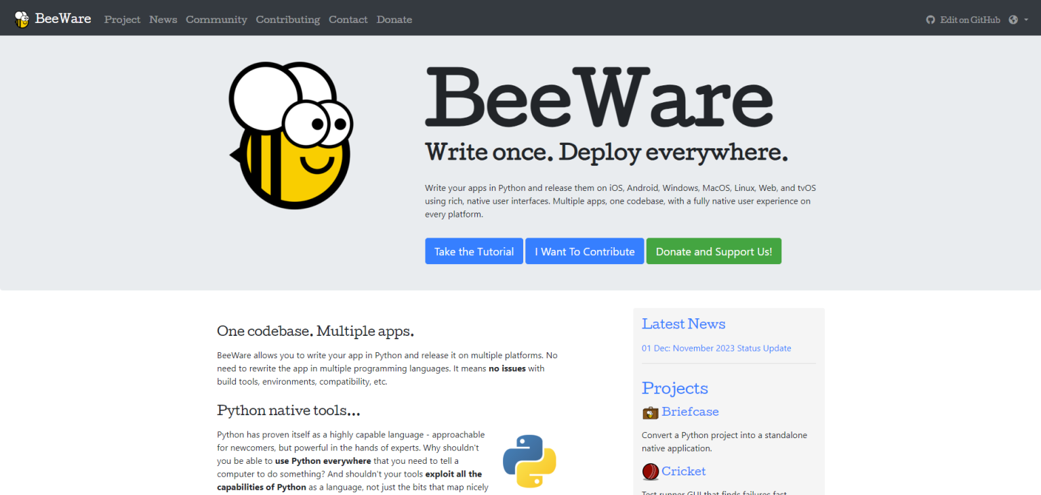The height and width of the screenshot is (495, 1041).
Task: Click the green Donate and Support Us button
Action: (714, 251)
